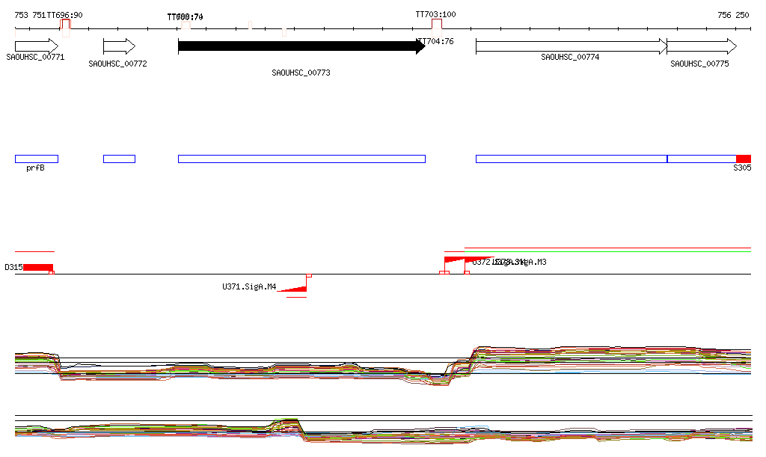This screenshot has width=766, height=457.
Task: Click the blue box under SAOUHSC_00773
Action: tap(302, 159)
